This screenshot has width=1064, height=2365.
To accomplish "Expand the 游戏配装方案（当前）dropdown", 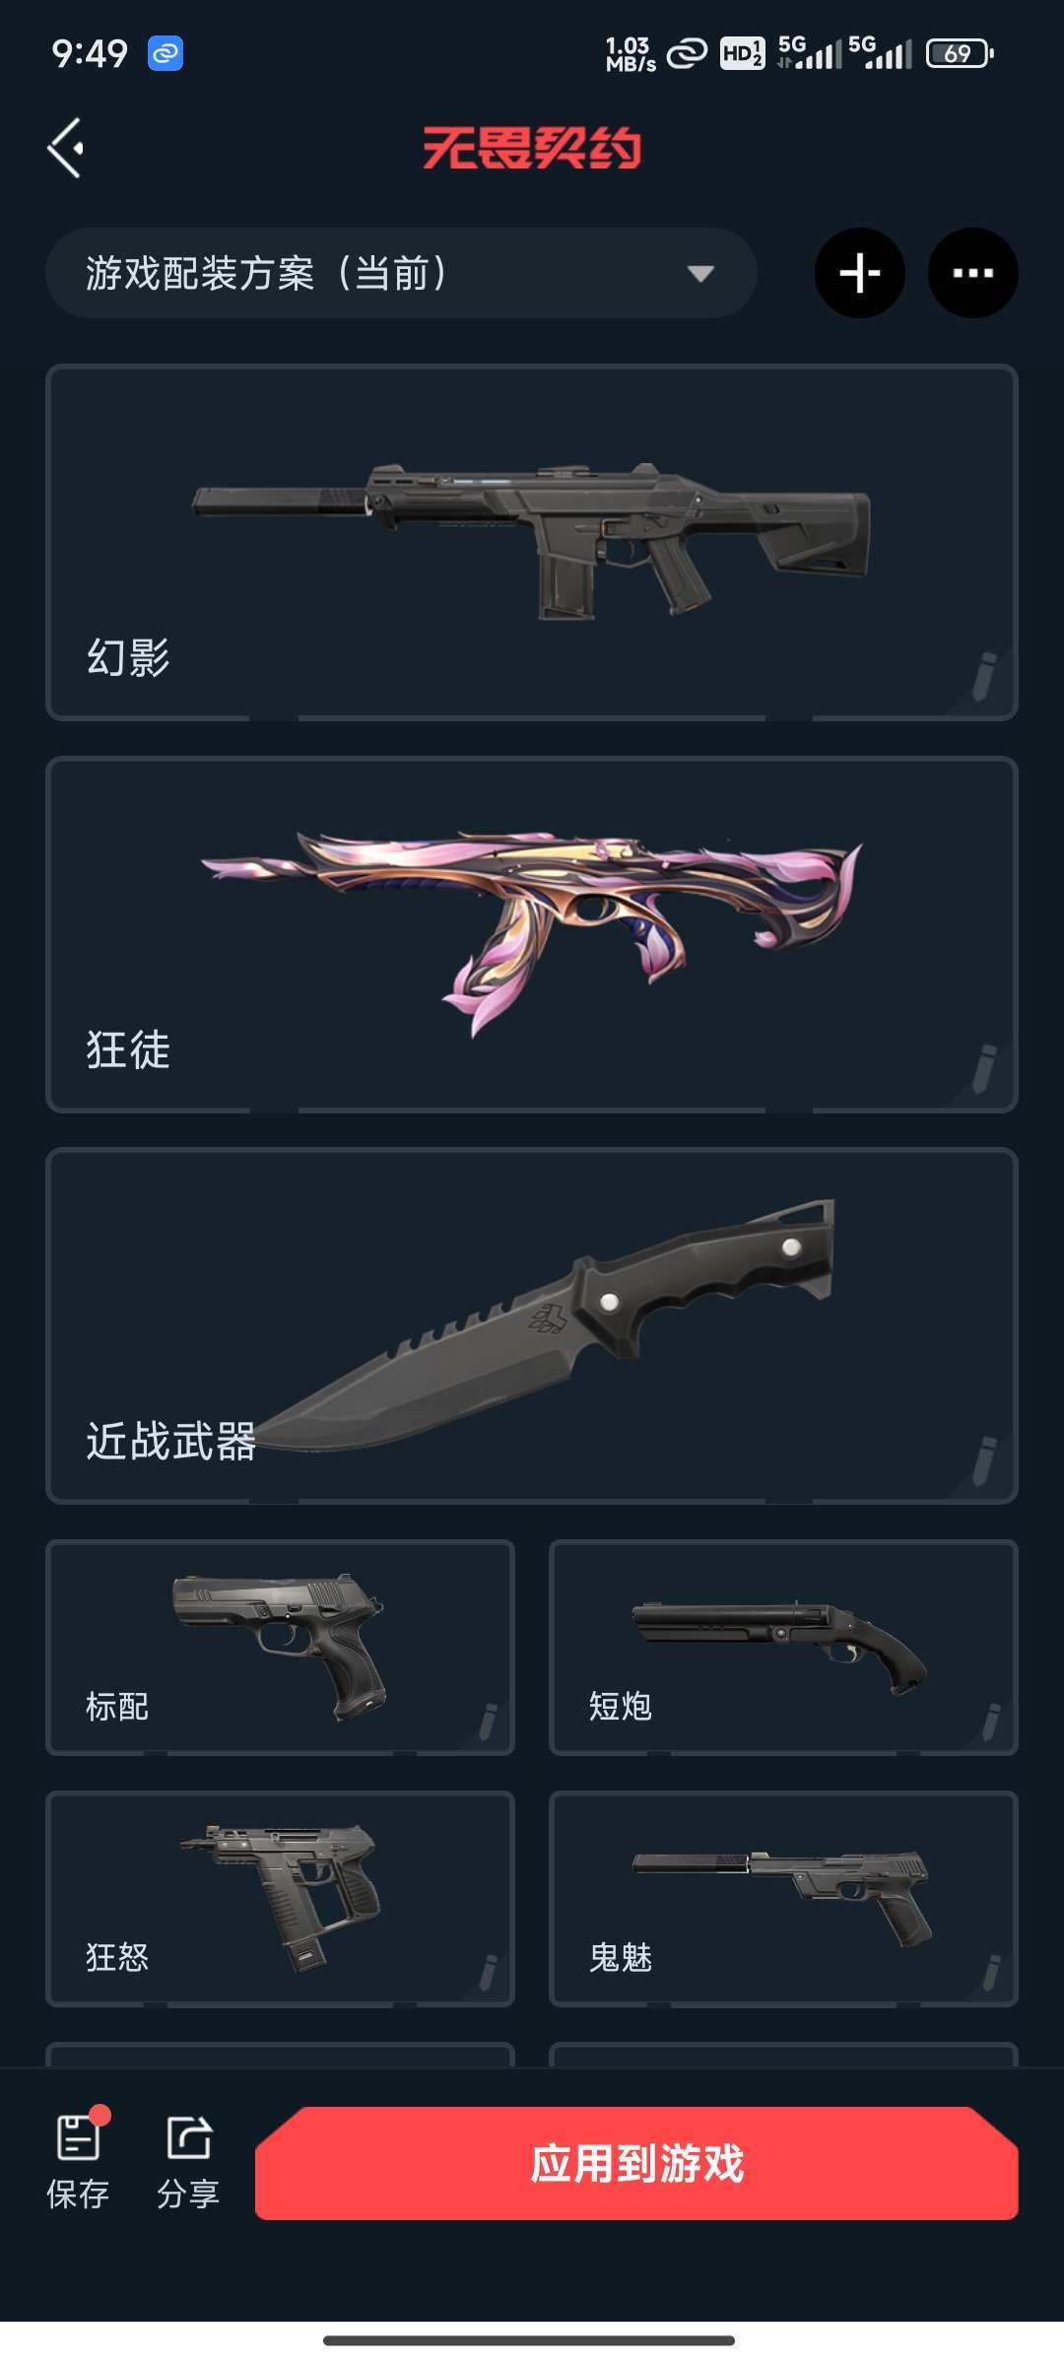I will coord(401,273).
